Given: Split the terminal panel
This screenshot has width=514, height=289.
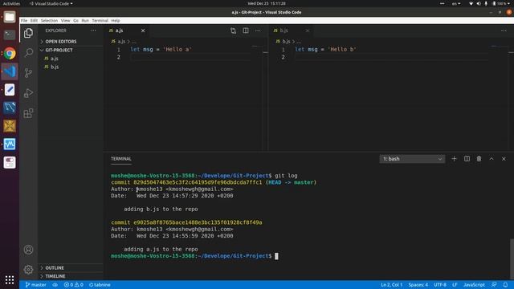Looking at the screenshot, I should tap(467, 159).
